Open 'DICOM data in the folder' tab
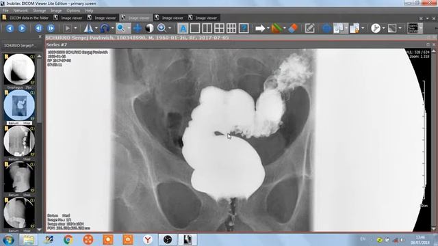Screen dimensions: 438x246 [x=26, y=18]
